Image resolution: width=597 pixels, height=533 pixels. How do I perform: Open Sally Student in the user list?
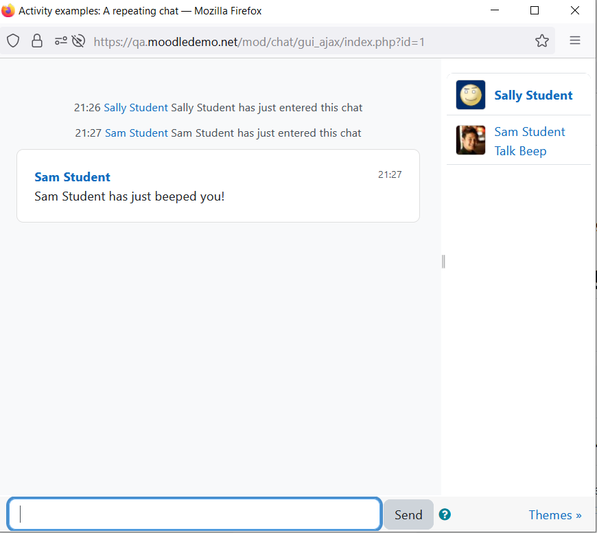tap(533, 95)
